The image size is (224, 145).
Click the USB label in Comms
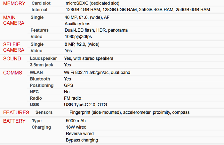[x=35, y=104]
